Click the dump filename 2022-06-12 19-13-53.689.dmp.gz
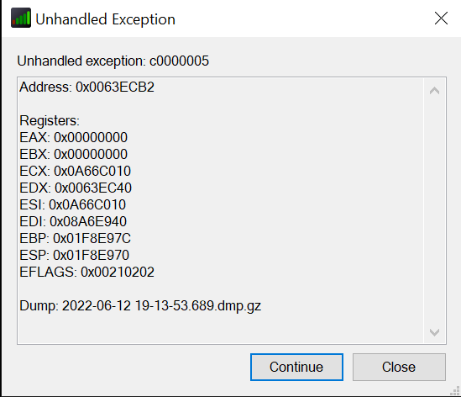The image size is (461, 397). 161,305
